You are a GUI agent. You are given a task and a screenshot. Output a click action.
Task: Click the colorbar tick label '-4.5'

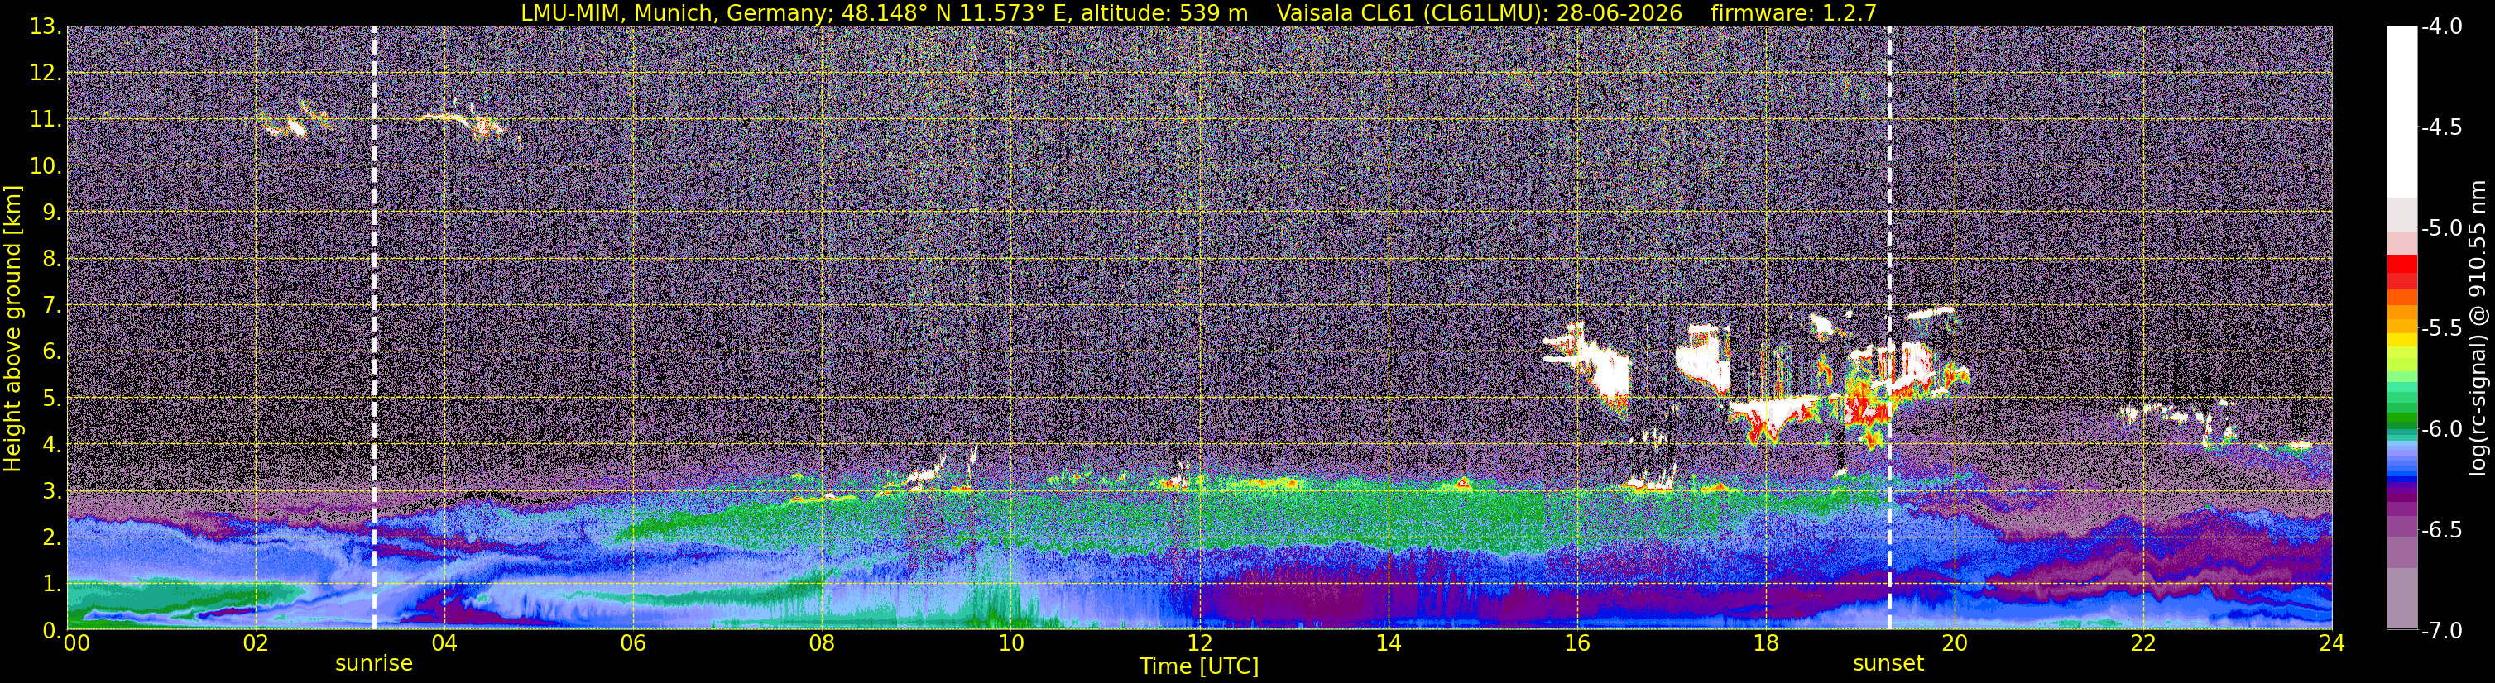(x=2442, y=127)
